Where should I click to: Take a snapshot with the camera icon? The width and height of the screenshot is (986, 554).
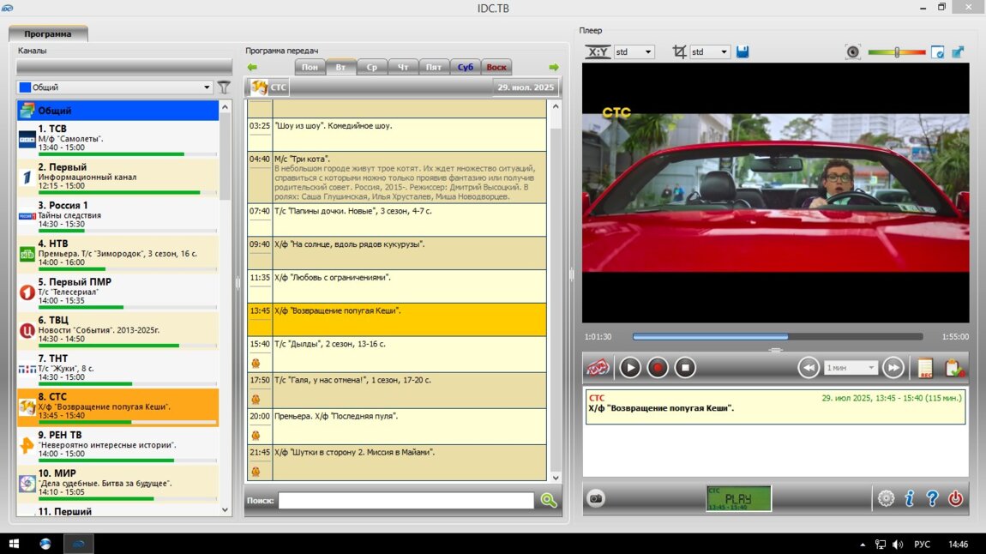596,498
